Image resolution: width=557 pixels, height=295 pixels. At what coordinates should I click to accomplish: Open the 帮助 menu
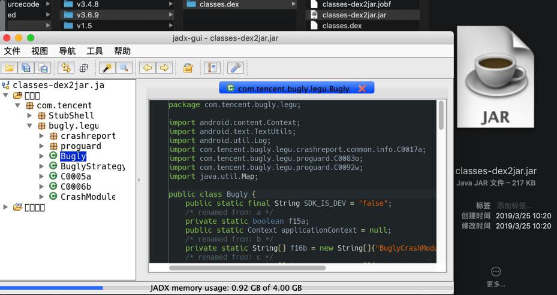coord(122,51)
